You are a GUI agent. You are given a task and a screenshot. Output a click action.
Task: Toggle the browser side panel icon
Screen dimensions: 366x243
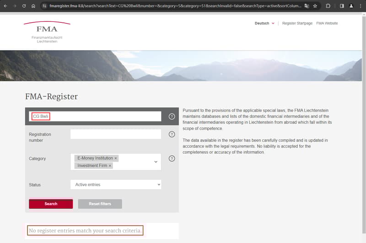342,6
